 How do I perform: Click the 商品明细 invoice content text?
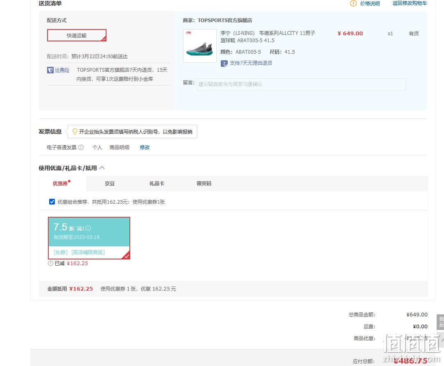pyautogui.click(x=120, y=147)
